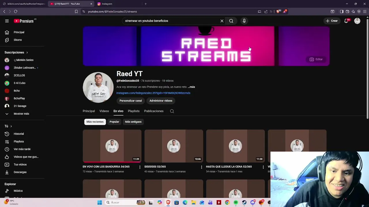
Task: Switch to the Principal channel tab
Action: point(89,111)
